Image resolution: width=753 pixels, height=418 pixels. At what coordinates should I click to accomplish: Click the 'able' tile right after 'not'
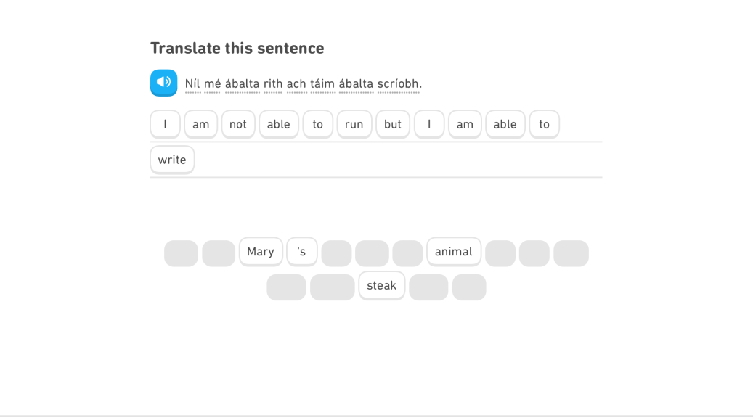pos(279,124)
